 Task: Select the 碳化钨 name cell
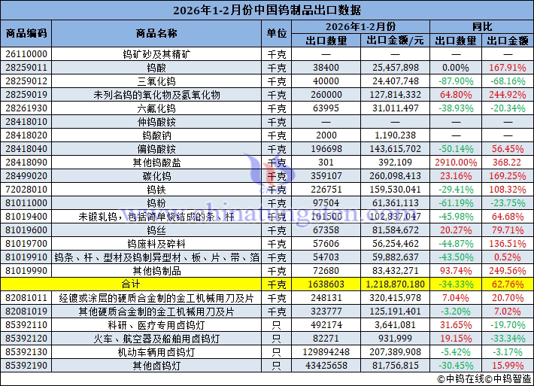pos(156,176)
